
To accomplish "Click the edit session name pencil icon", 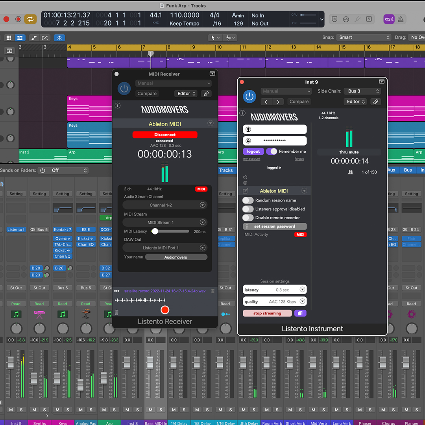I will pyautogui.click(x=245, y=191).
